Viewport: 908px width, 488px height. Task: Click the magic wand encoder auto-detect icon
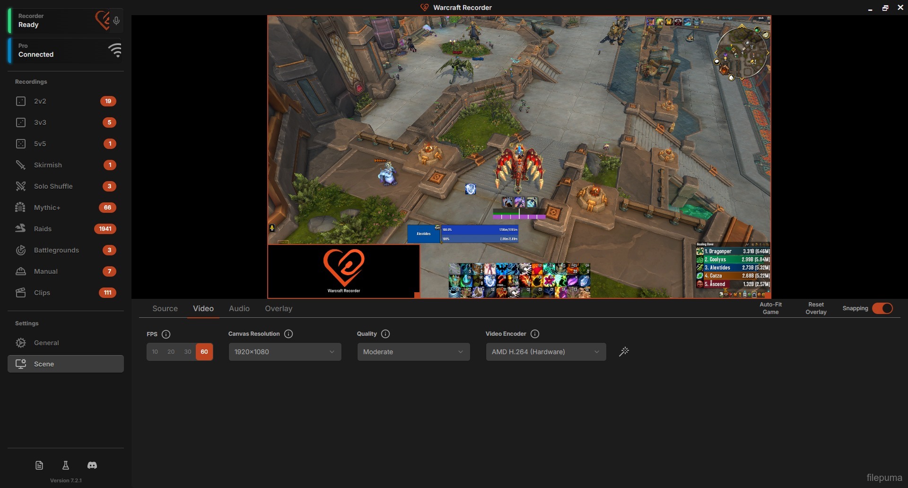[624, 351]
